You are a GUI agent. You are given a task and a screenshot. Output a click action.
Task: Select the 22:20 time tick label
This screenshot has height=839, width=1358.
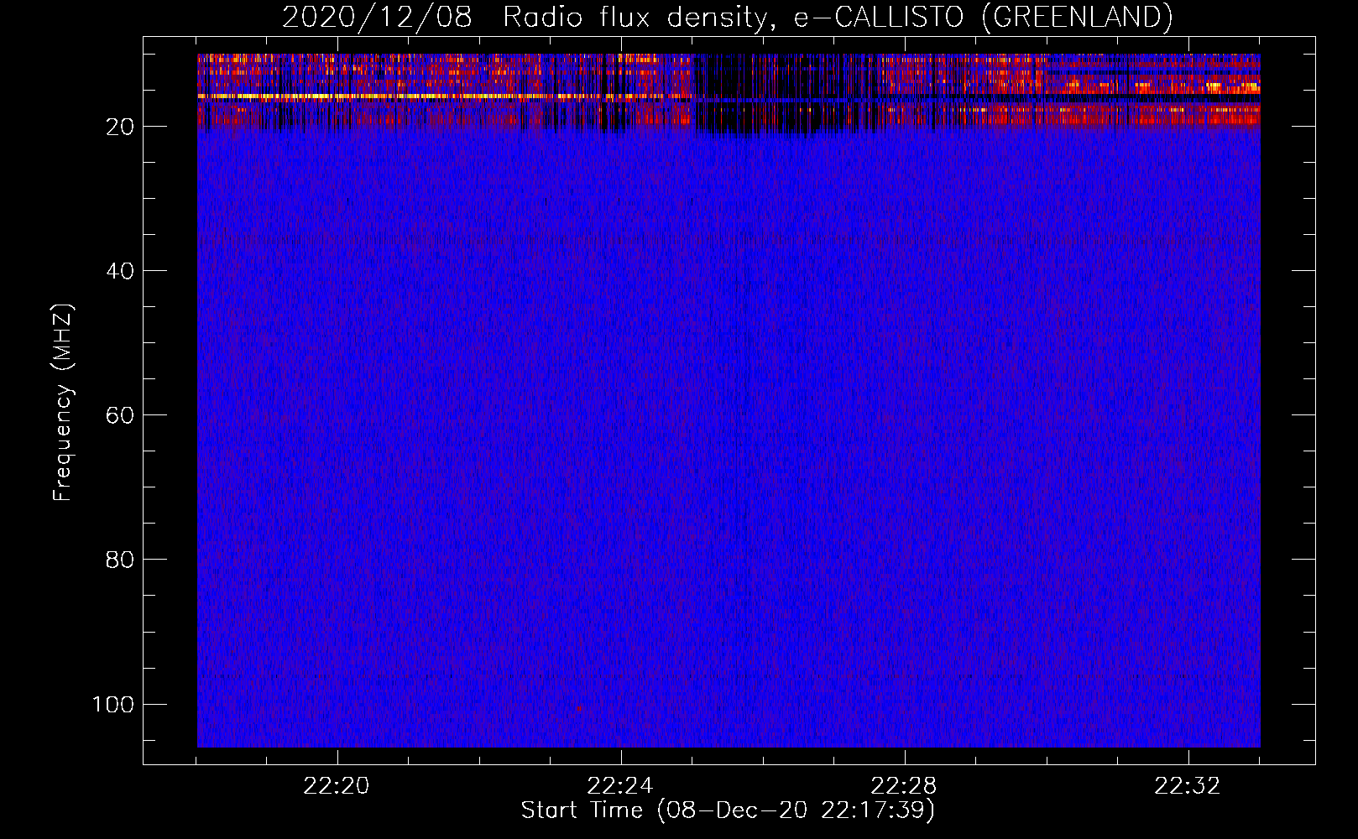pyautogui.click(x=337, y=786)
